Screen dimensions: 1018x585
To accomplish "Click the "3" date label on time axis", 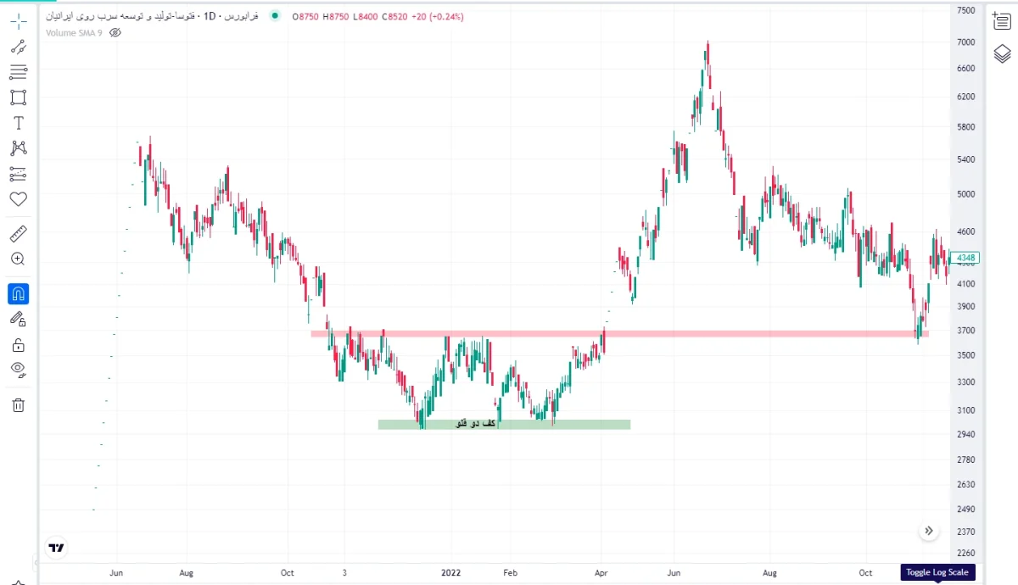I will [344, 573].
